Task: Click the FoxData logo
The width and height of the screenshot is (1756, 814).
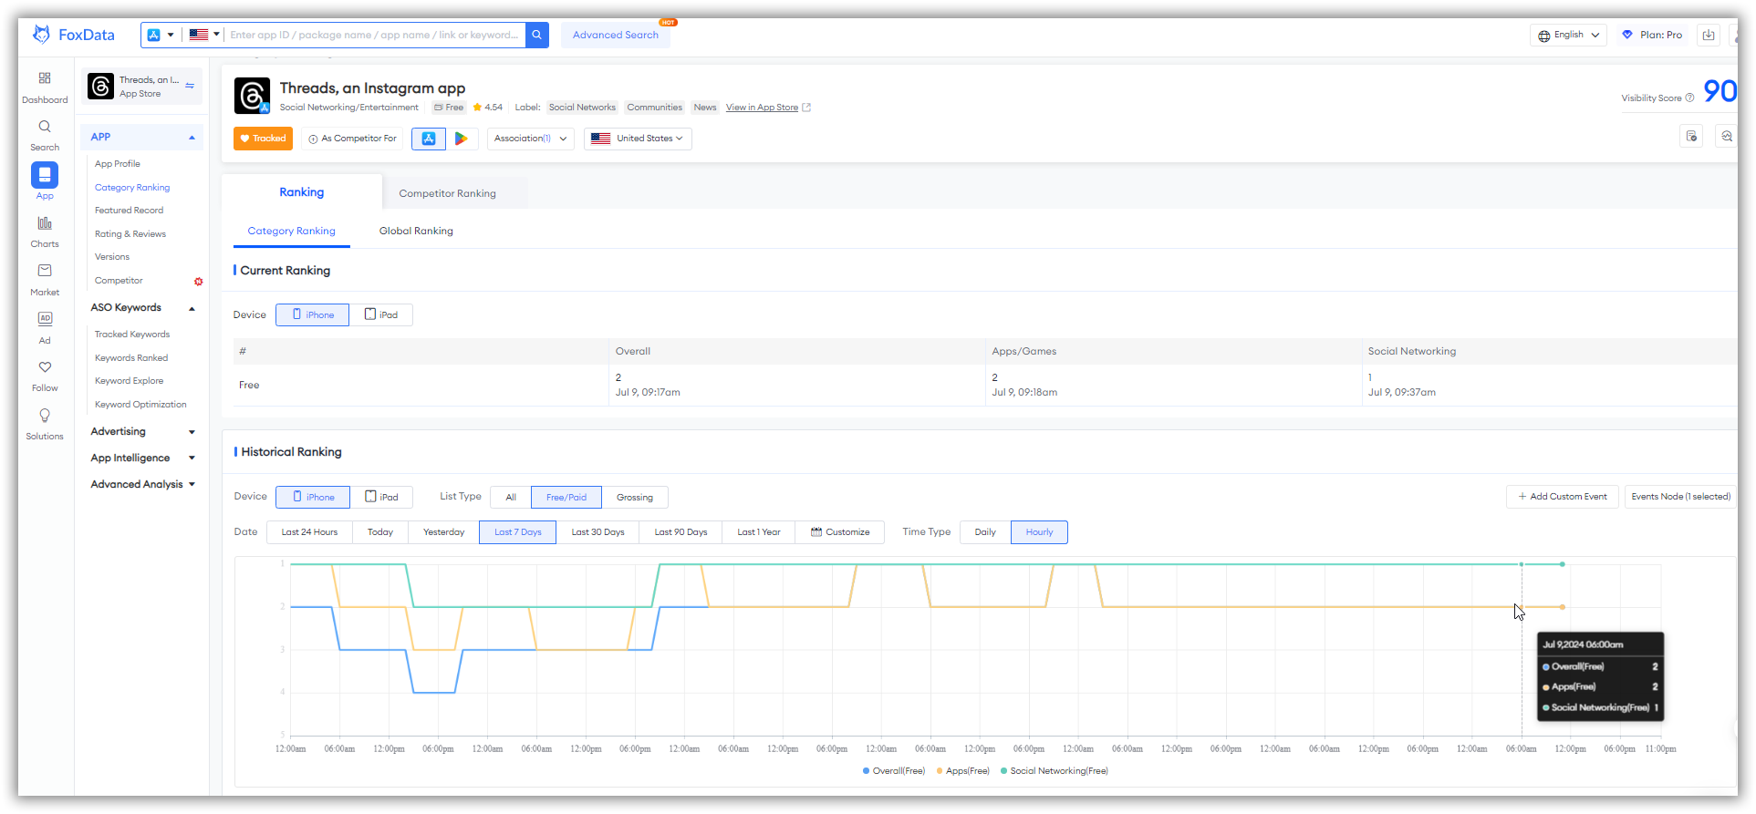Action: point(74,35)
